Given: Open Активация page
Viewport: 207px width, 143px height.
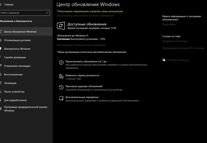Looking at the screenshot, I should tap(26, 83).
